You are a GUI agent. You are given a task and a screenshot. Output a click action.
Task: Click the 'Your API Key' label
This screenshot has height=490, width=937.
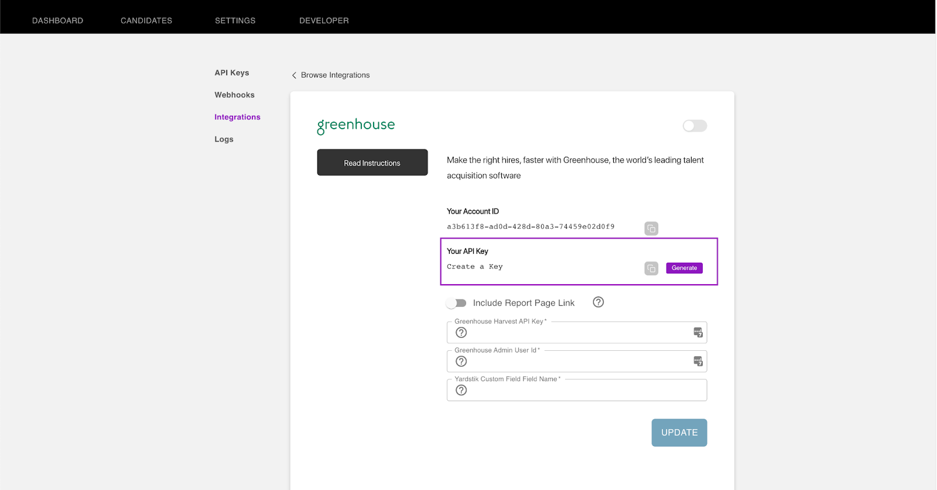pos(467,251)
